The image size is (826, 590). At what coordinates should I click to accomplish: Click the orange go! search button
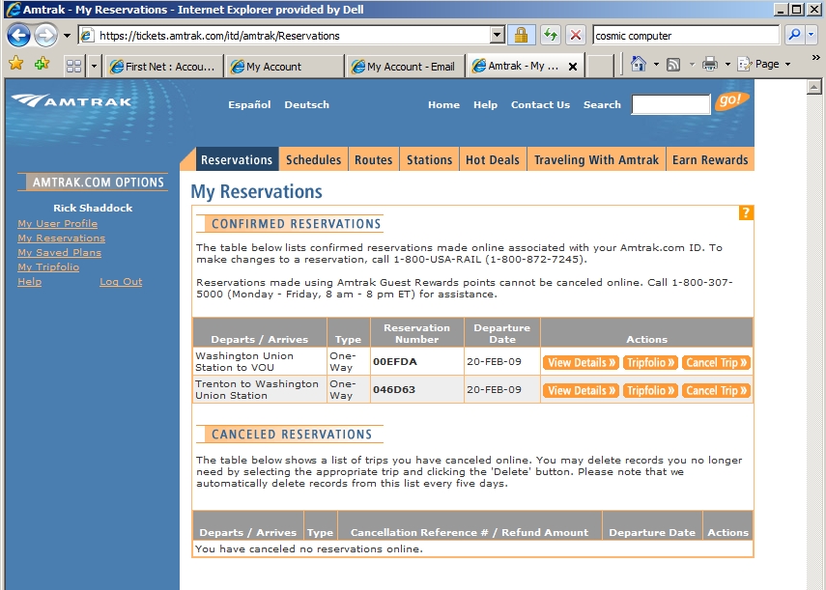(x=730, y=101)
